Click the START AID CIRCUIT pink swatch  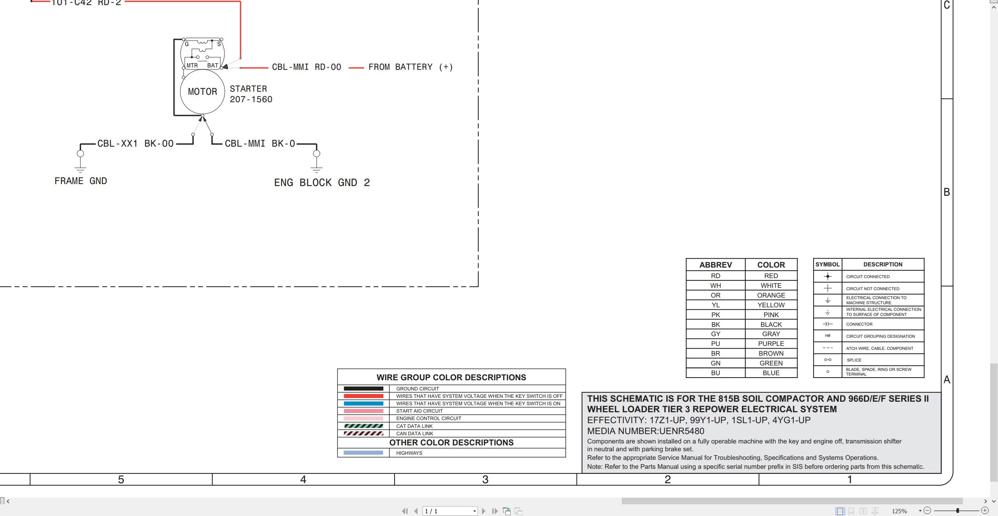point(363,411)
